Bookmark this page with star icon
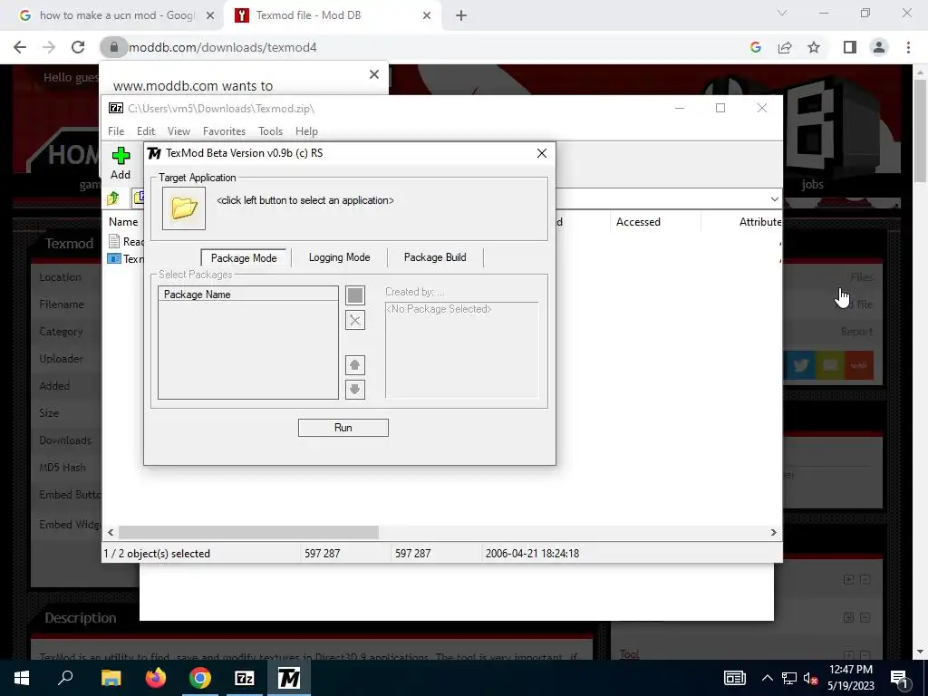This screenshot has width=928, height=696. tap(814, 47)
